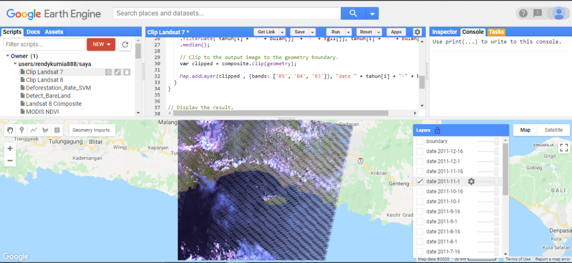The image size is (572, 263).
Task: Click the Get Link button
Action: click(266, 32)
